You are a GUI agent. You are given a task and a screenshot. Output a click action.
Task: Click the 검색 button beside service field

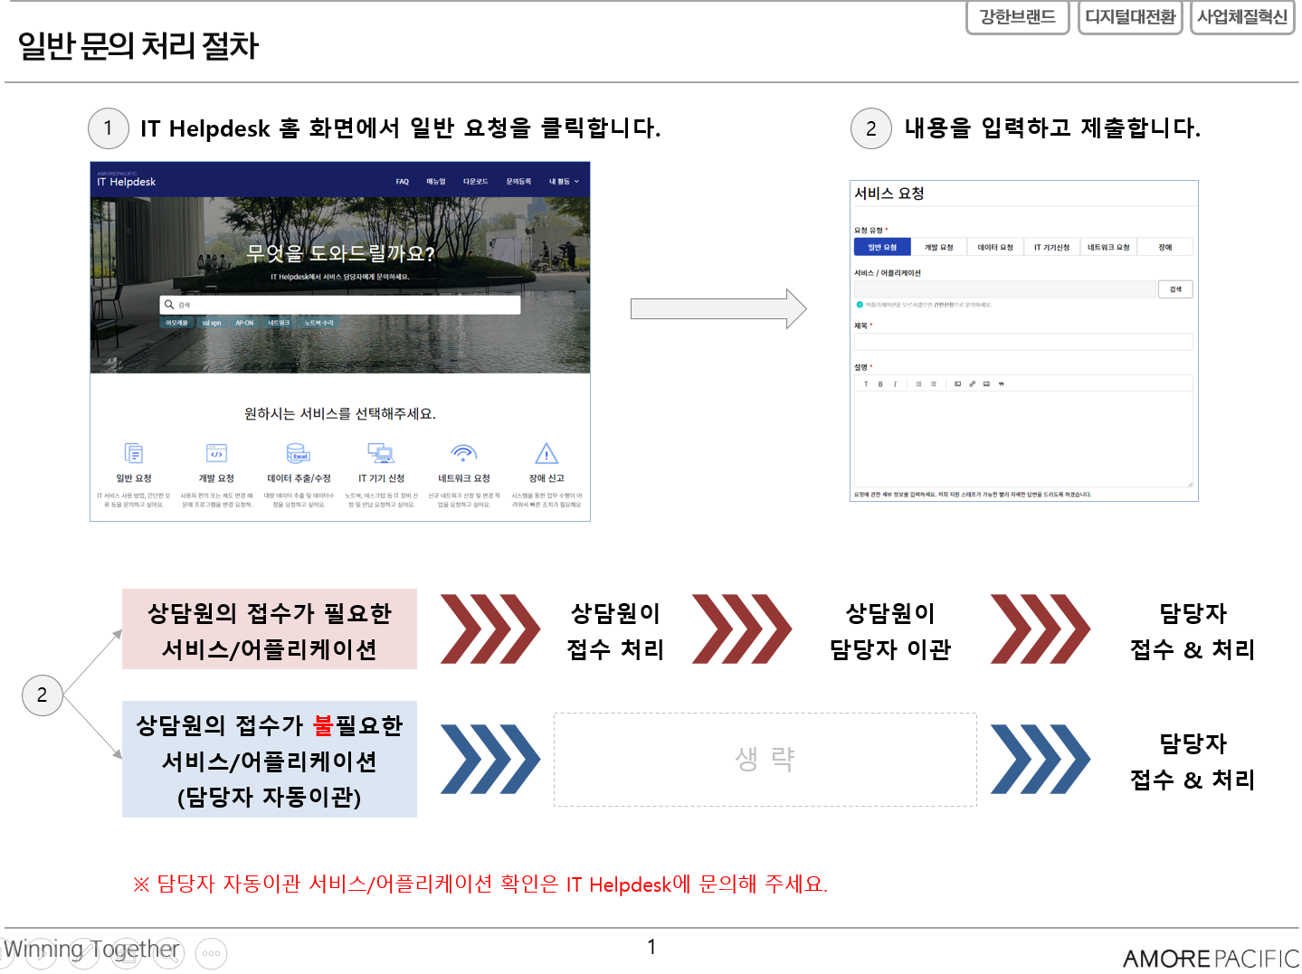pyautogui.click(x=1175, y=289)
